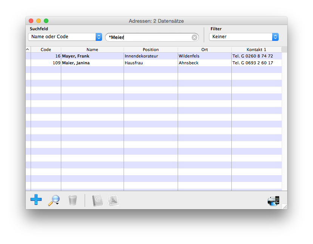The width and height of the screenshot is (313, 244).
Task: Select the row for Maier, Janina
Action: click(x=92, y=63)
